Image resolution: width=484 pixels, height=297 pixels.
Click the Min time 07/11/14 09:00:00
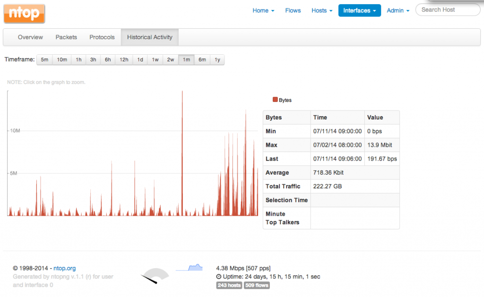[337, 131]
